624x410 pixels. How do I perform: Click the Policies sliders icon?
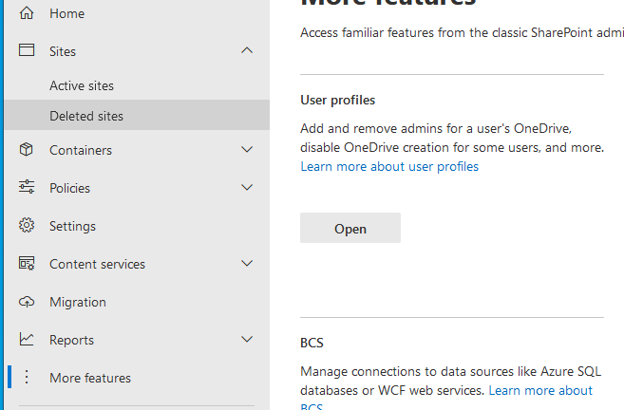(27, 188)
